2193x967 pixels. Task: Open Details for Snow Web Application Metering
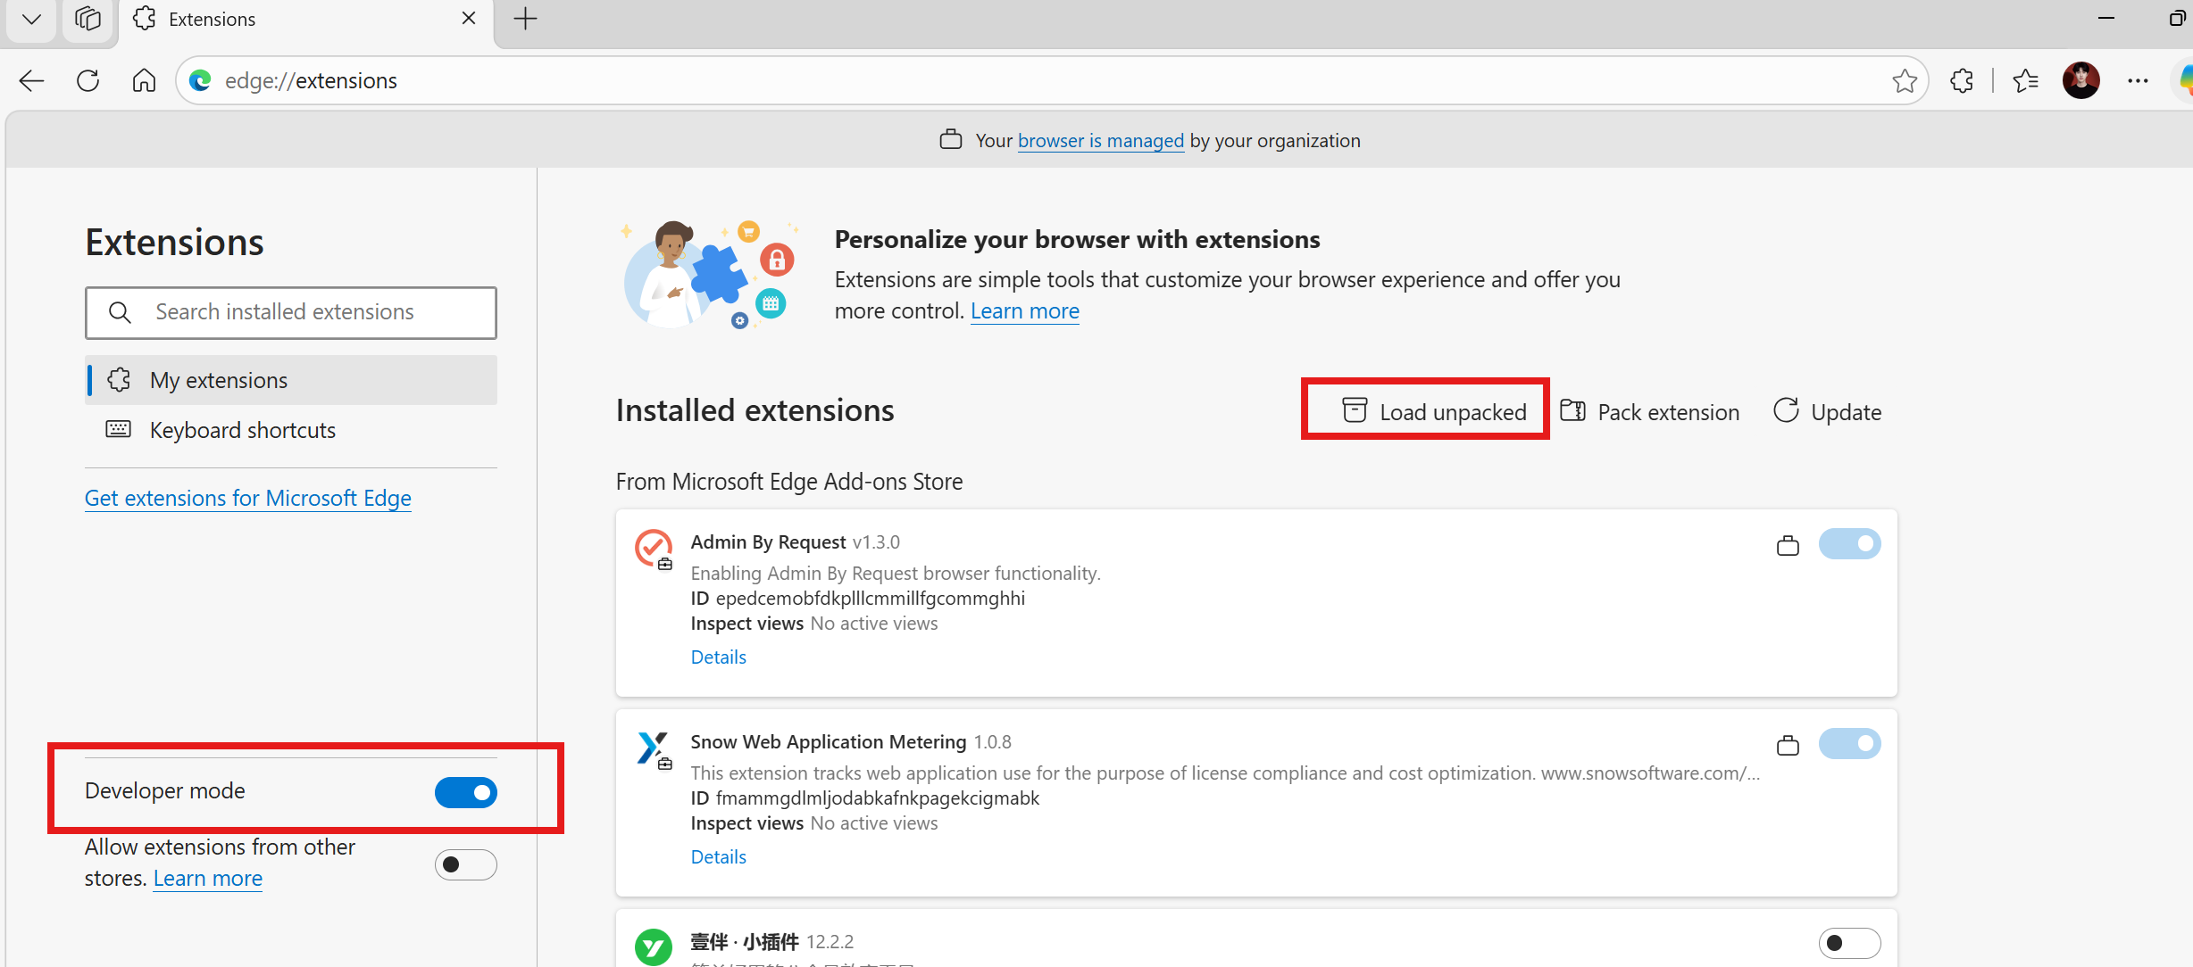[719, 857]
